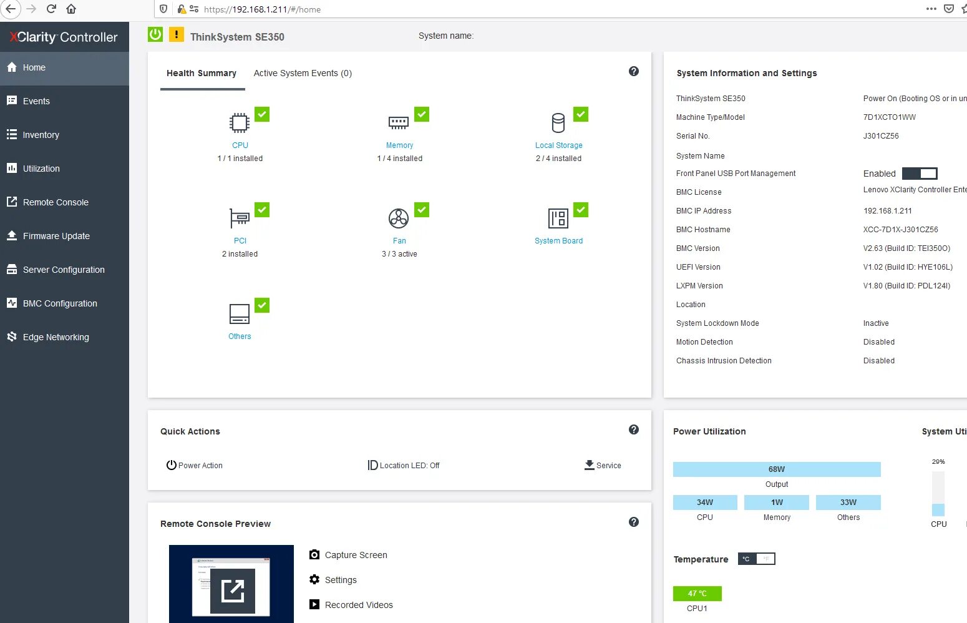Click the System Board link label
Viewport: 967px width, 623px height.
(559, 241)
